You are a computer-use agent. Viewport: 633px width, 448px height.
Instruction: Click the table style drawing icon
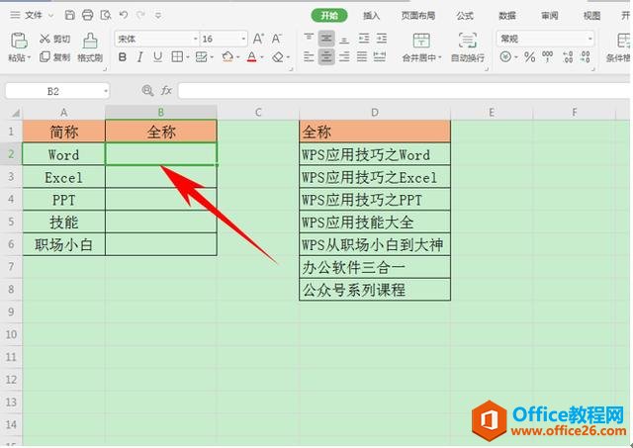click(201, 57)
